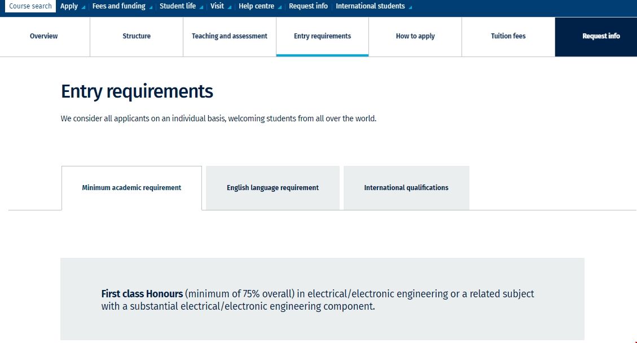Expand the Student life dropdown arrow

[201, 7]
